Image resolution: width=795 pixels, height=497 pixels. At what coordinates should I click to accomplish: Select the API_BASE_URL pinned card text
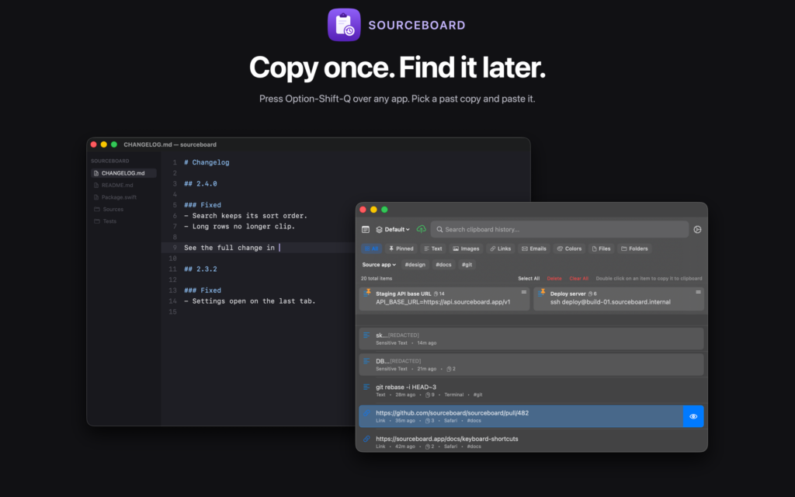pos(443,302)
